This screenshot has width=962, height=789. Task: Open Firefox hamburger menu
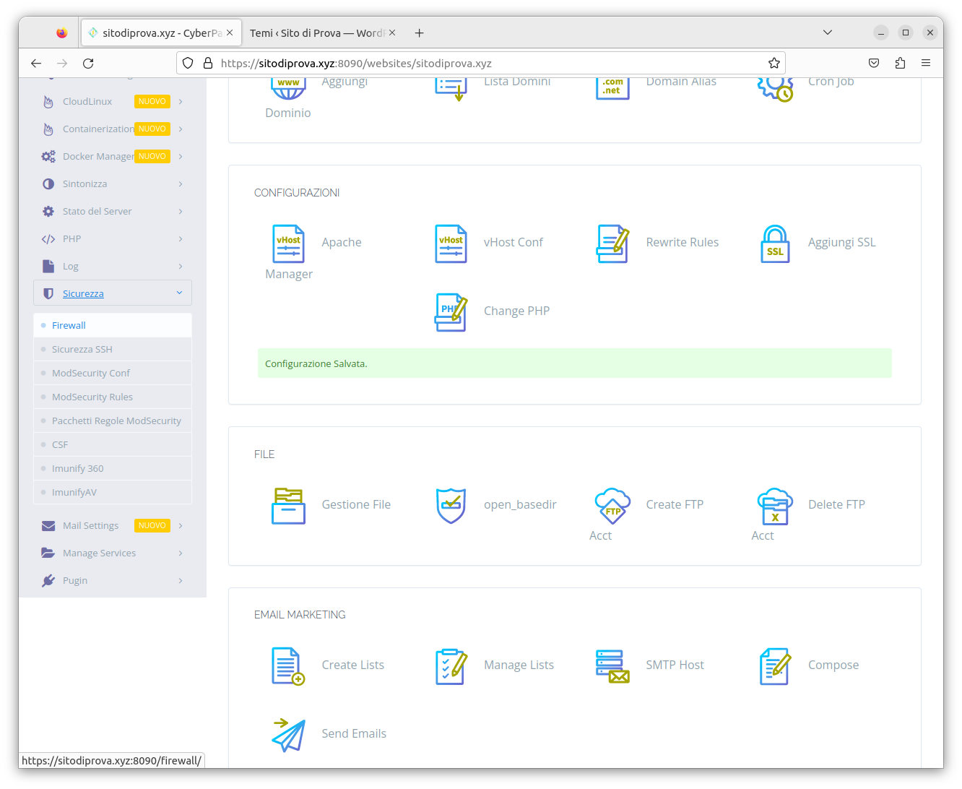(926, 63)
